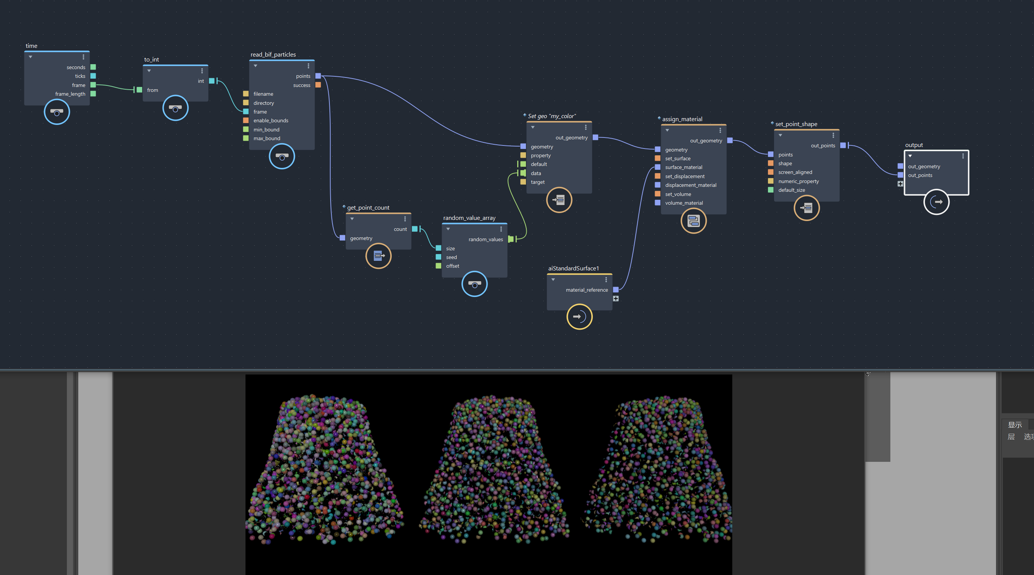This screenshot has height=575, width=1034.
Task: Click the diamond icon beside the assign_material title
Action: 659,118
